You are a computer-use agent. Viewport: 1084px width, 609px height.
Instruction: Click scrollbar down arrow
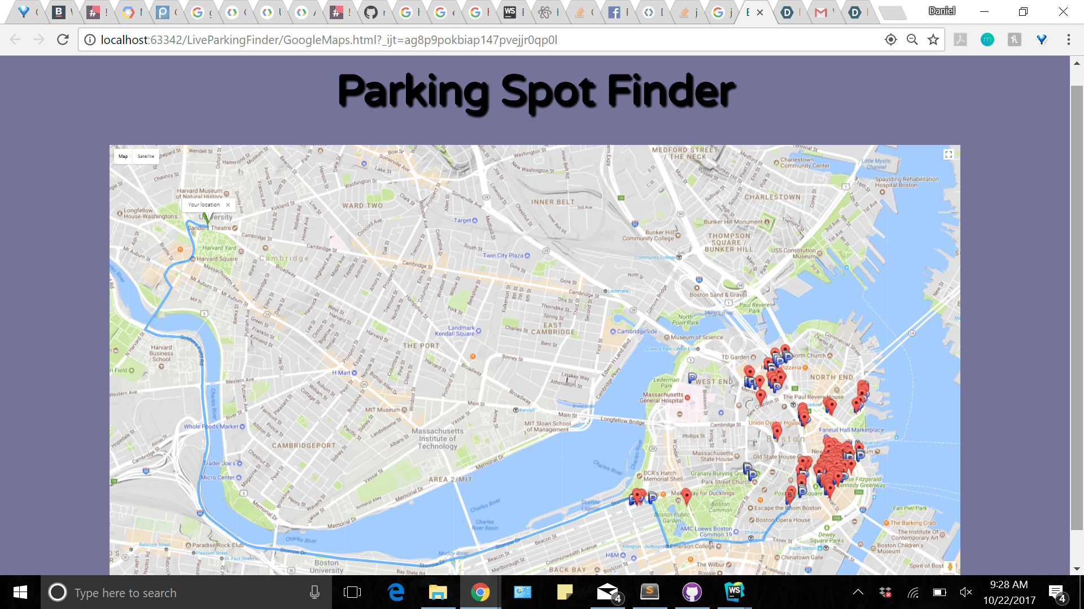(1077, 568)
